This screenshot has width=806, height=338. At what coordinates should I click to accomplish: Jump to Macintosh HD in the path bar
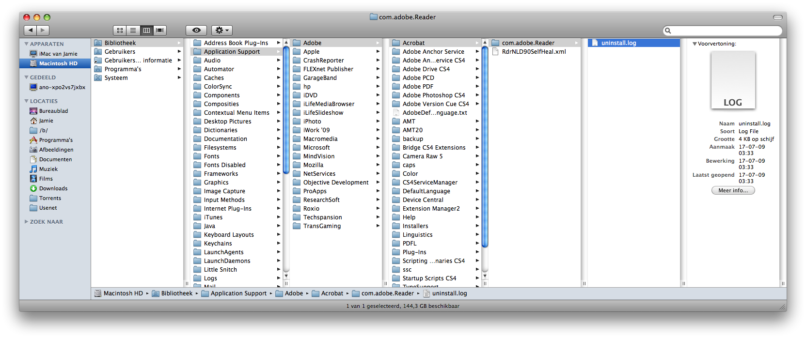[x=119, y=293]
